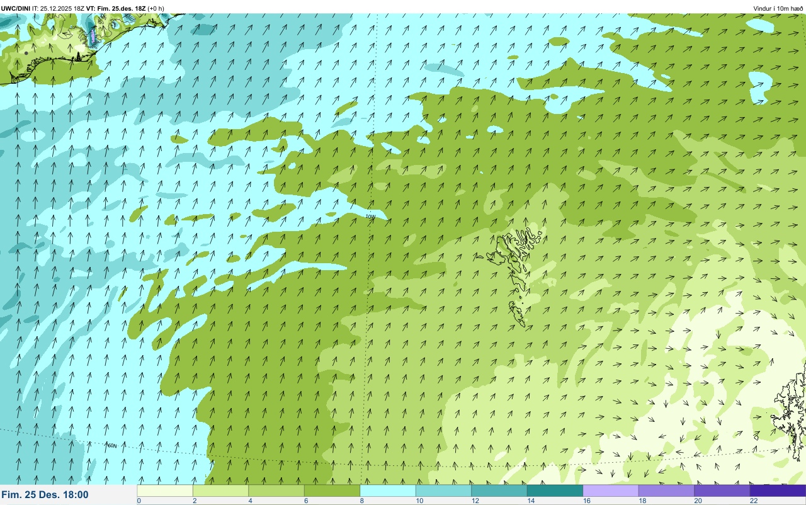Pick the 12–14 teal legend swatch
806x505 pixels.
[x=499, y=491]
